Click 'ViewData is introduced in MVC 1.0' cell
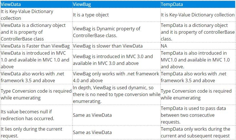 pyautogui.click(x=37, y=60)
